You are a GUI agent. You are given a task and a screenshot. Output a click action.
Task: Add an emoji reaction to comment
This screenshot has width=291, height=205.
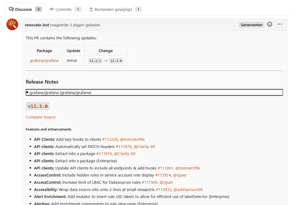pyautogui.click(x=270, y=24)
